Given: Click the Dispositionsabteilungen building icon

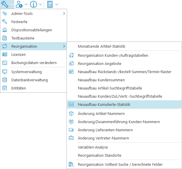Looking at the screenshot, I should pos(5,30).
